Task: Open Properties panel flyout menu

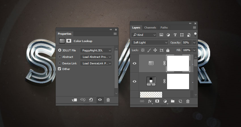Action: [115, 34]
